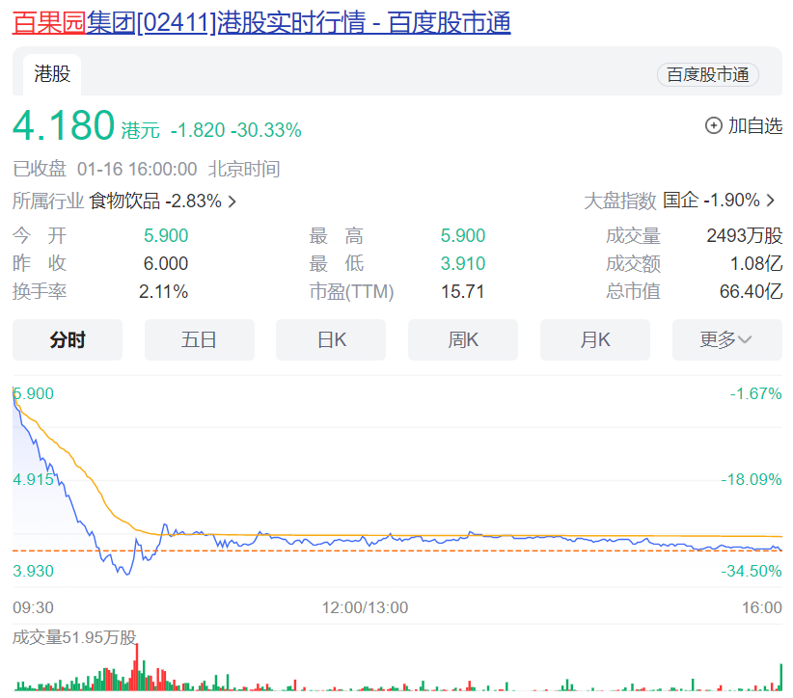
Task: Show the 周K weekly chart
Action: coord(463,339)
